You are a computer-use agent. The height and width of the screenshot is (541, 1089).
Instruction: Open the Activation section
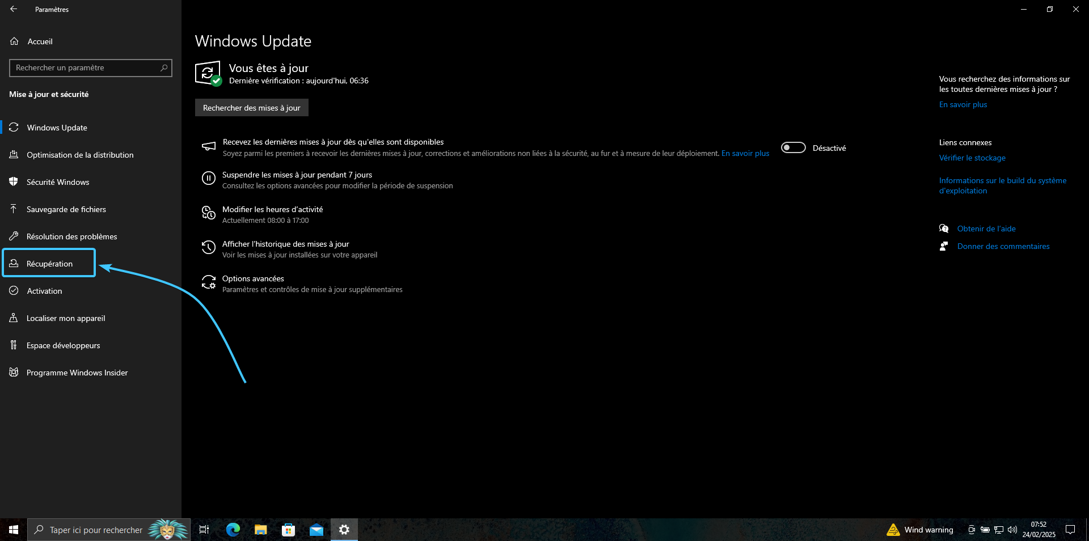click(x=91, y=291)
